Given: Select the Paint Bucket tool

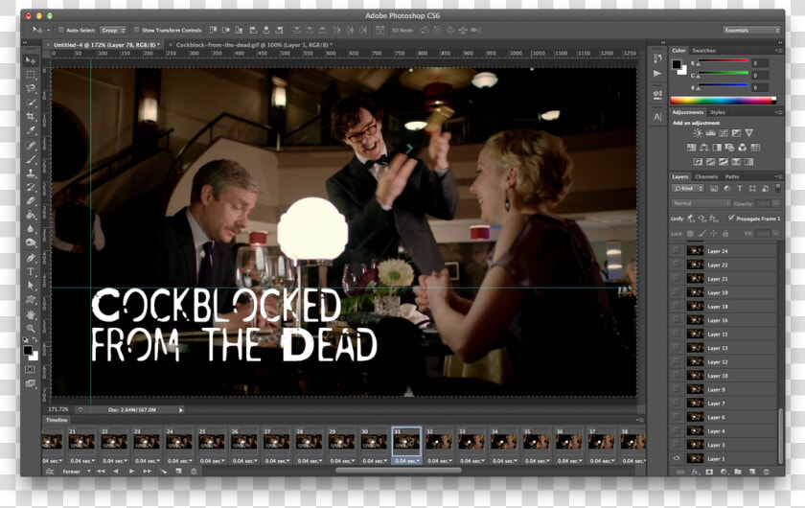Looking at the screenshot, I should click(31, 215).
